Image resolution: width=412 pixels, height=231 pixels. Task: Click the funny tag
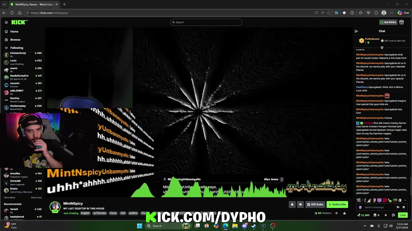coord(113,213)
